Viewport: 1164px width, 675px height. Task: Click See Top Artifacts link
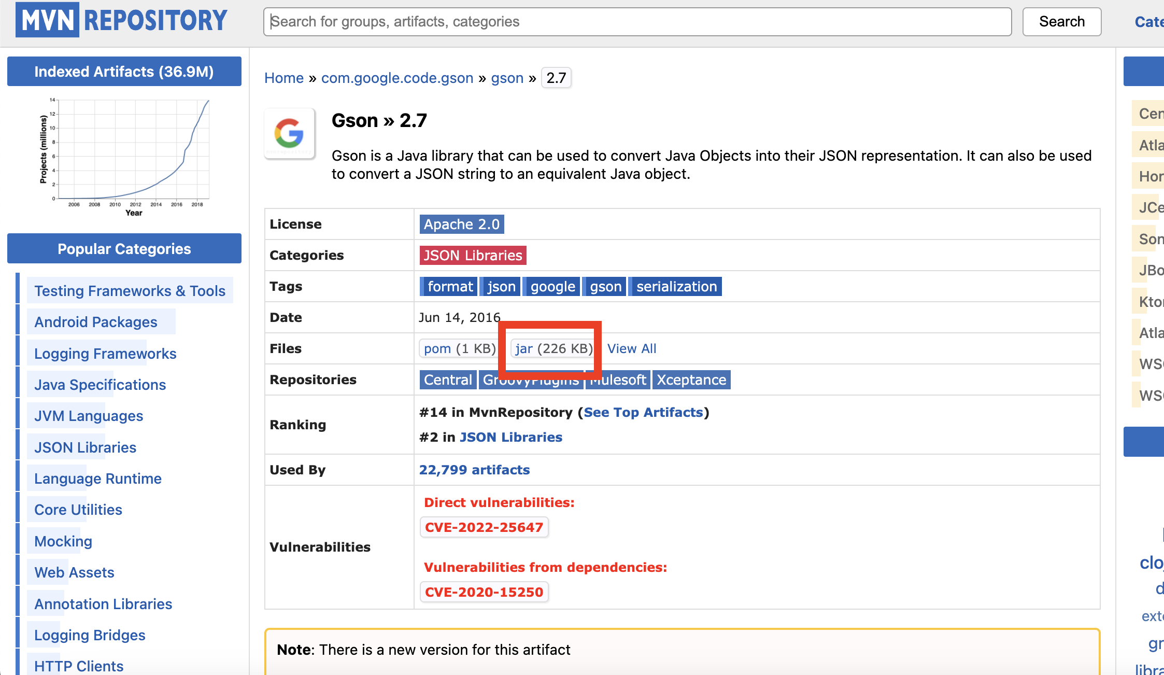point(643,412)
